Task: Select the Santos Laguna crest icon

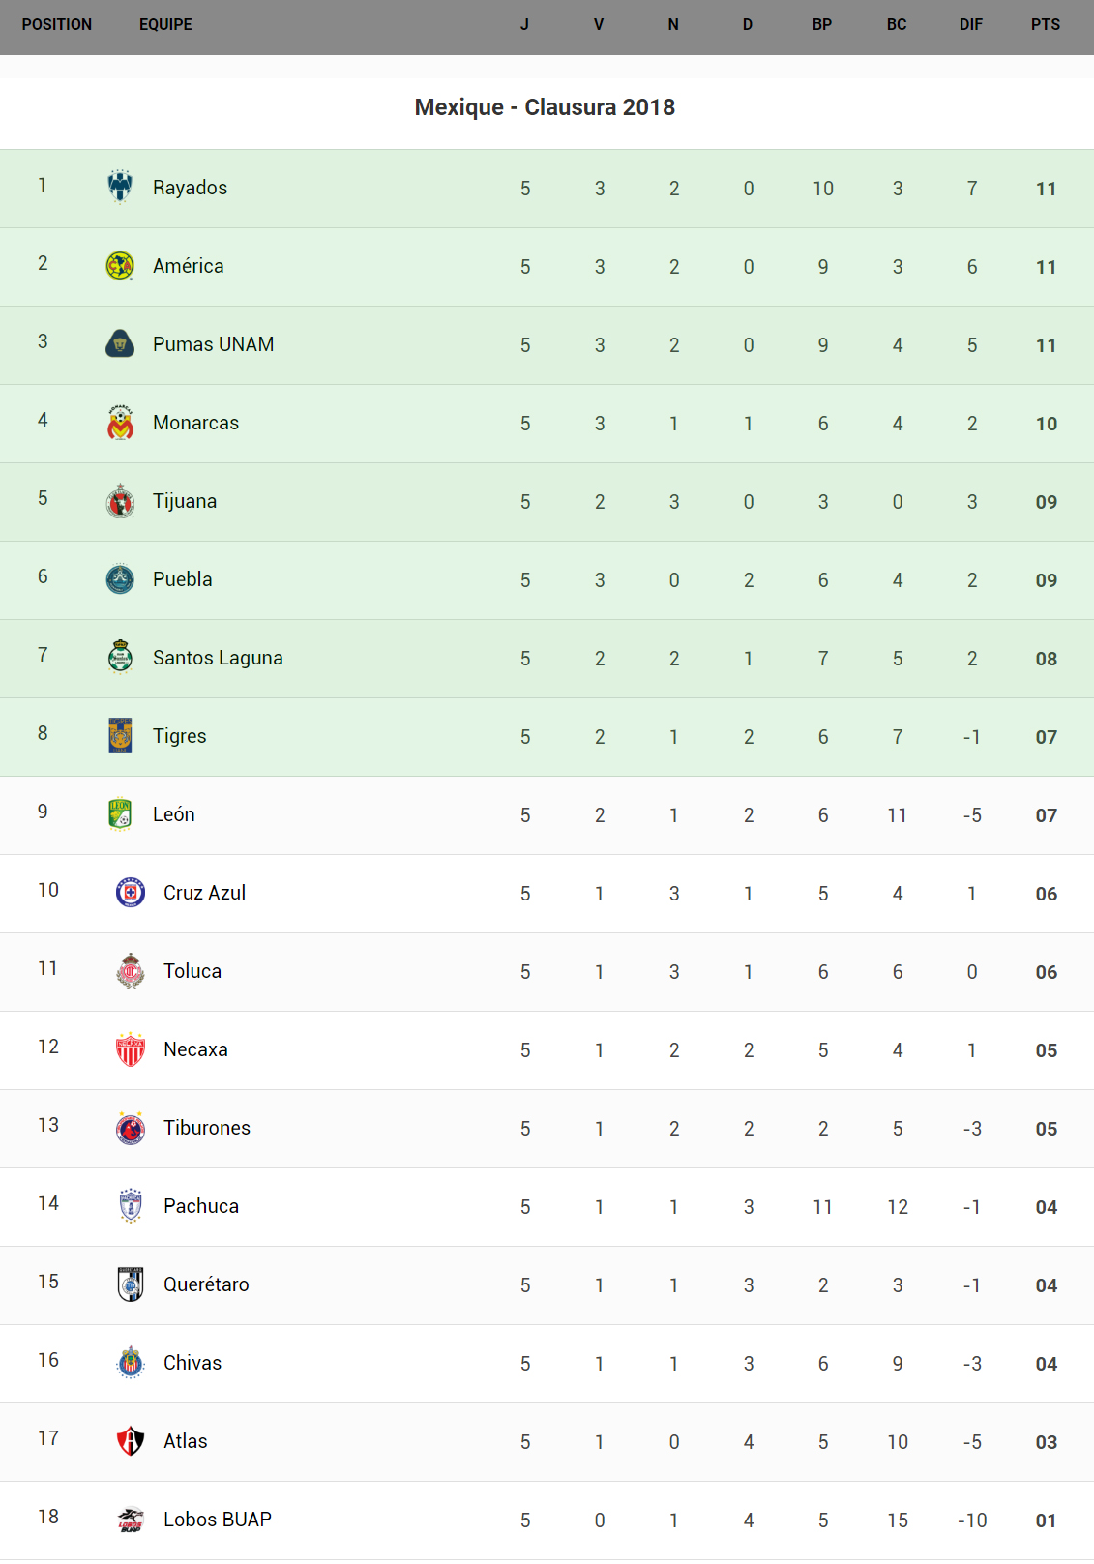Action: [120, 657]
